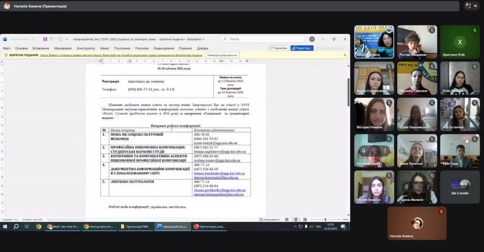This screenshot has width=484, height=252.
Task: Click zoom in plus on Word status bar
Action: (339, 219)
